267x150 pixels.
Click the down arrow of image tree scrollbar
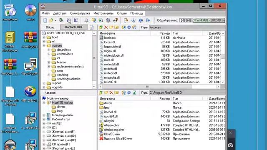pyautogui.click(x=94, y=87)
